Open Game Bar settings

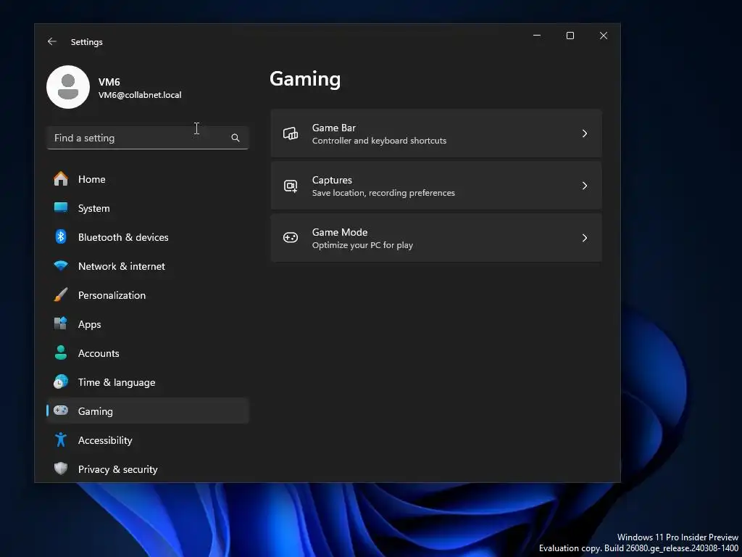coord(435,133)
